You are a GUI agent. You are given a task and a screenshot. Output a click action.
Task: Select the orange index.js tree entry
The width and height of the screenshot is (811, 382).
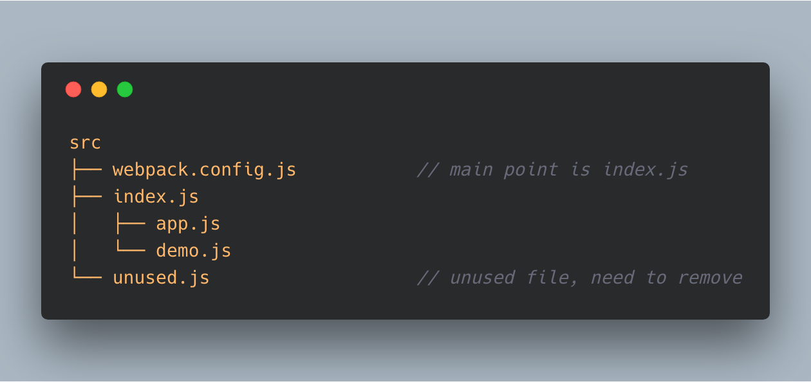tap(156, 197)
